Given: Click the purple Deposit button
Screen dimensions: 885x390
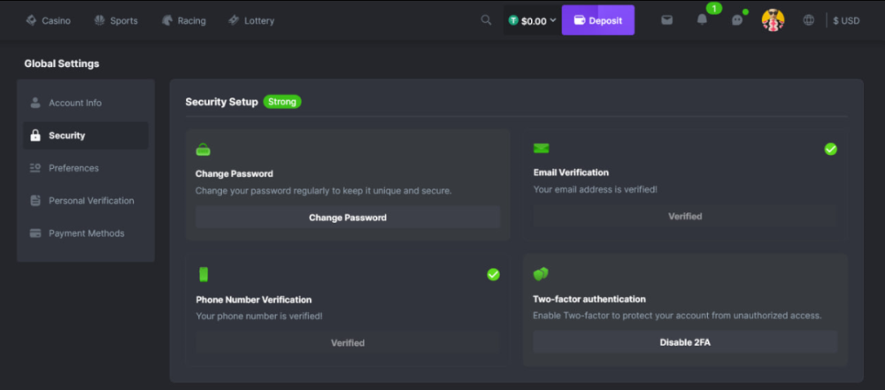Looking at the screenshot, I should pos(597,20).
